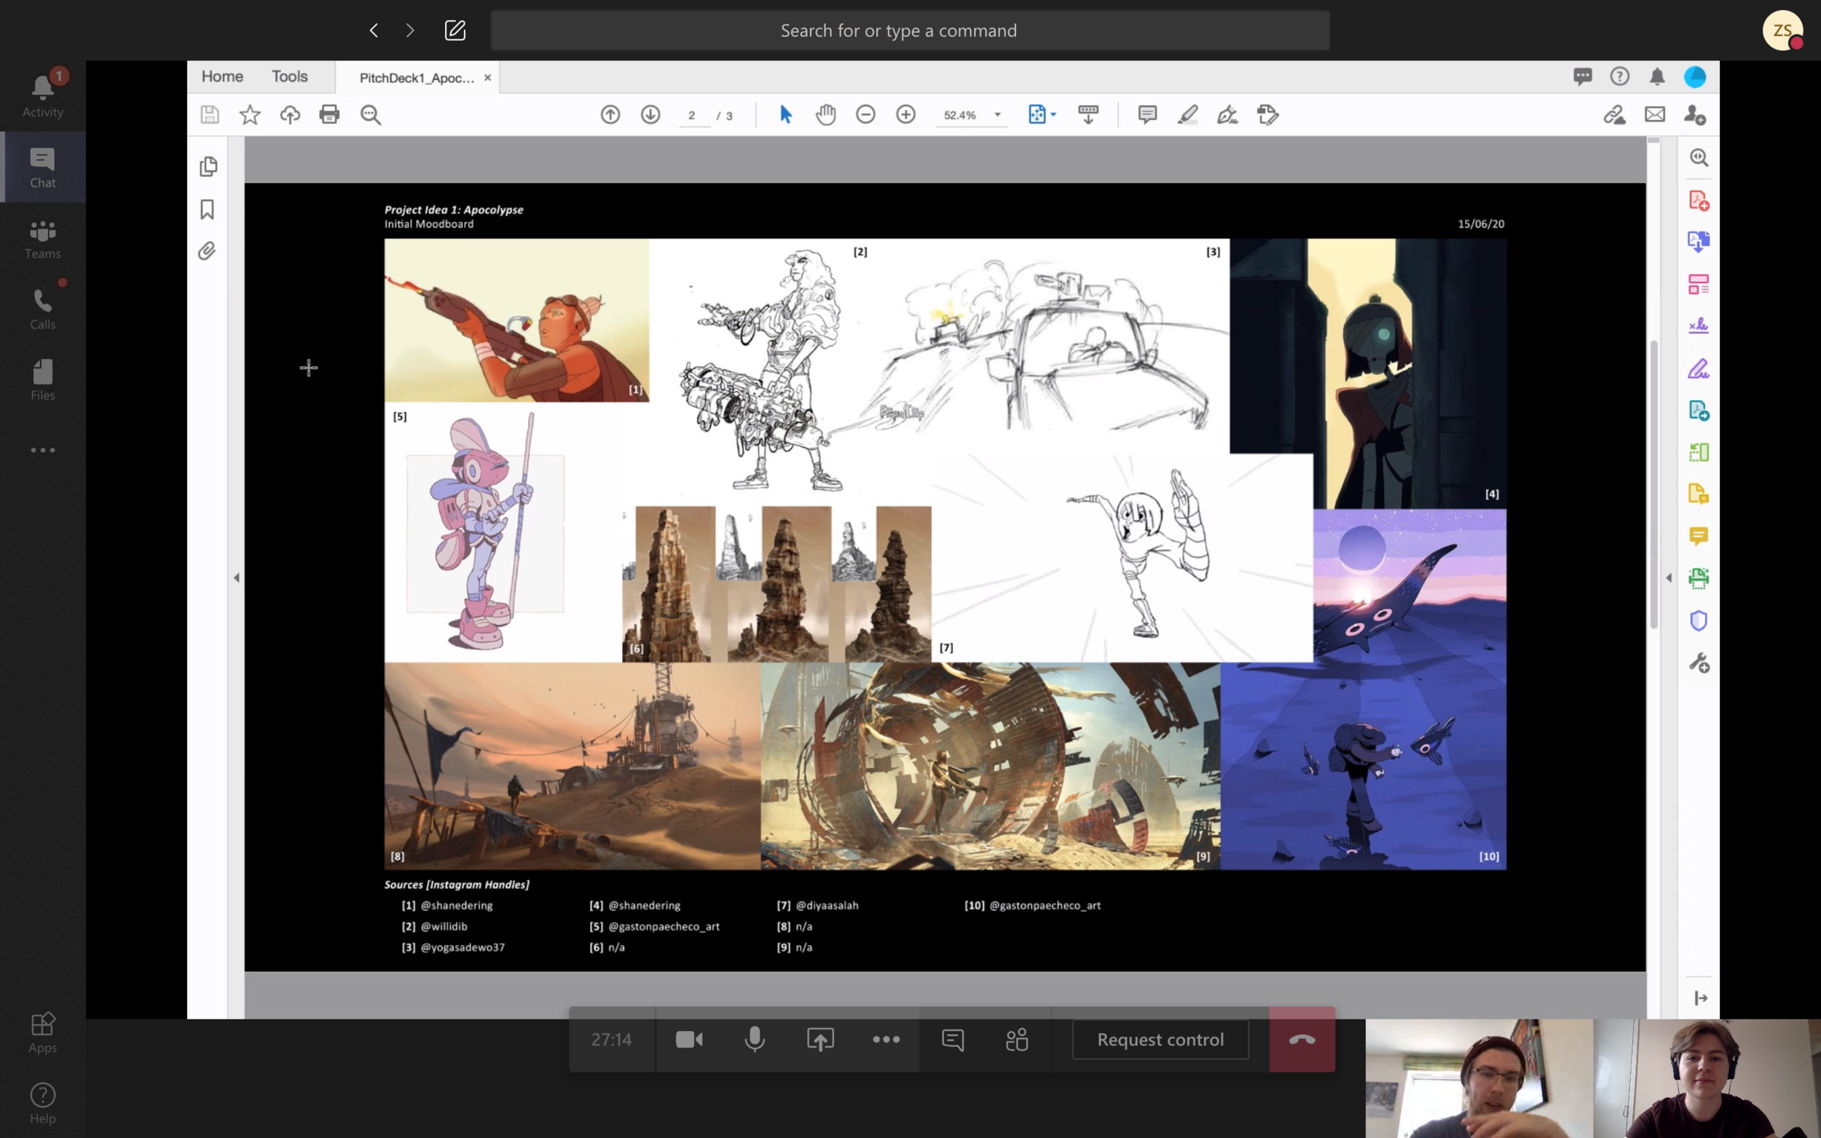Open the sign document pen tool

1227,114
